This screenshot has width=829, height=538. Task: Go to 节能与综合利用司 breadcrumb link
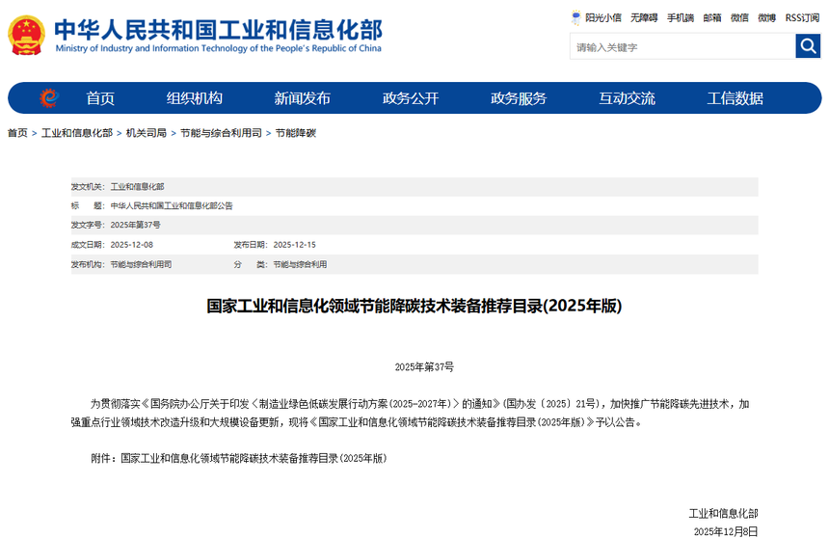221,133
